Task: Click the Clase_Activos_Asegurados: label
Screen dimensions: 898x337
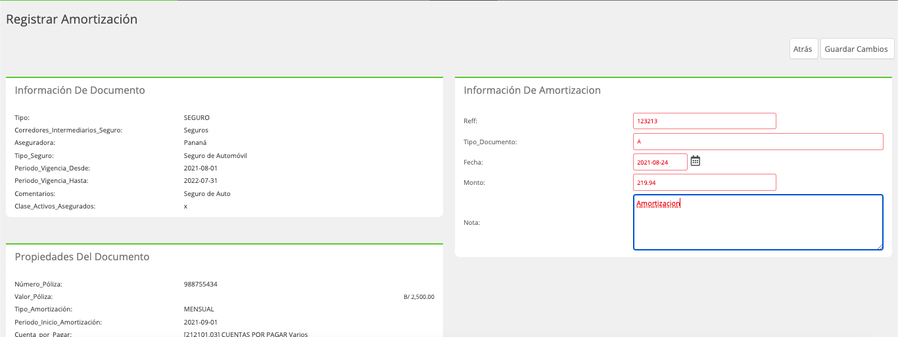Action: [x=55, y=207]
